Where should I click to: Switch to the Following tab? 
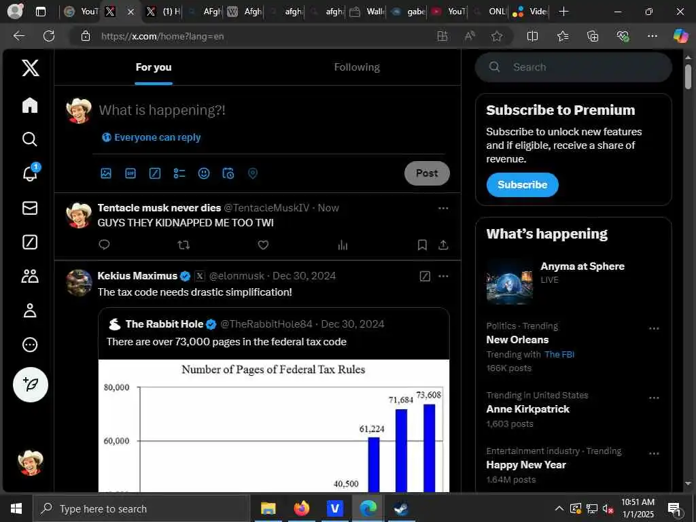[357, 67]
